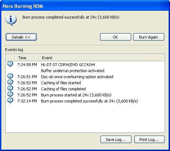
Task: Click the large info bubble icon beside burn message
Action: (x=11, y=20)
